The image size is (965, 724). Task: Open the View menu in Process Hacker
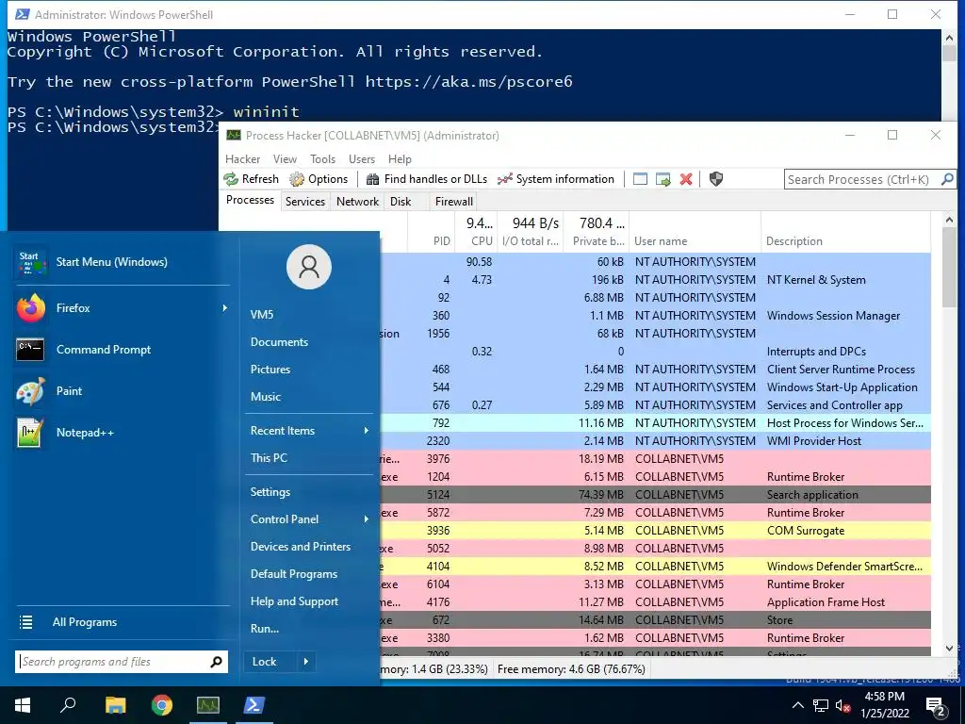[x=285, y=158]
